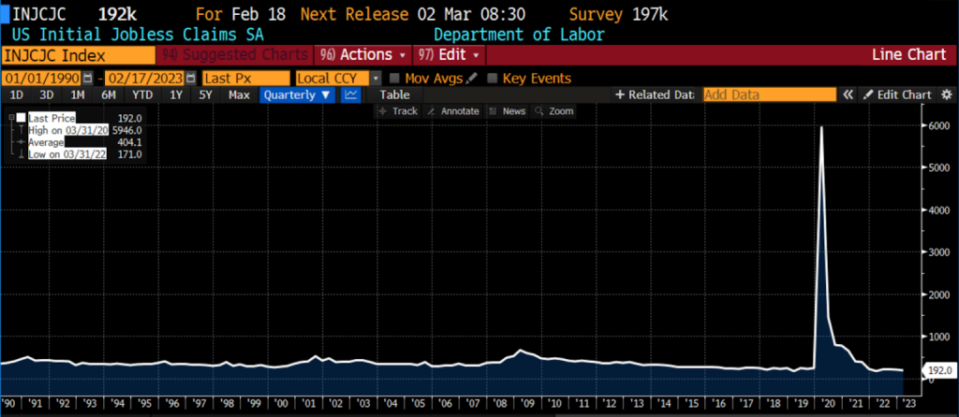
Task: Enable the Mov Avgs checkbox
Action: coord(394,79)
